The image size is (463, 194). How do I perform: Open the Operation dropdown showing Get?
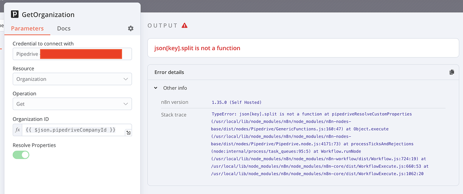pos(72,104)
